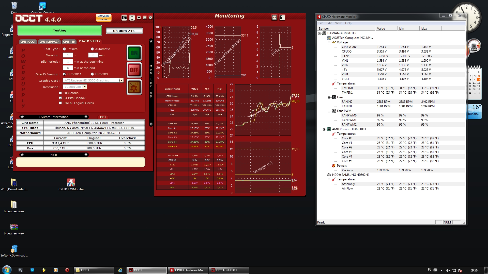Click the HDD 0 SAMSUNG drive icon
This screenshot has width=488, height=274.
329,175
